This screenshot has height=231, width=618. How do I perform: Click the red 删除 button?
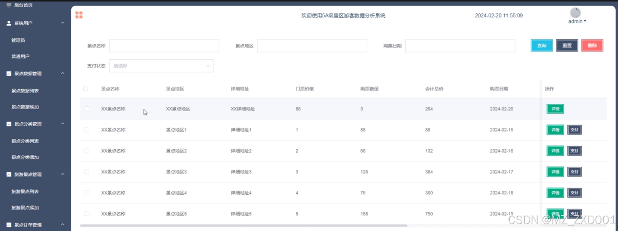tap(592, 45)
